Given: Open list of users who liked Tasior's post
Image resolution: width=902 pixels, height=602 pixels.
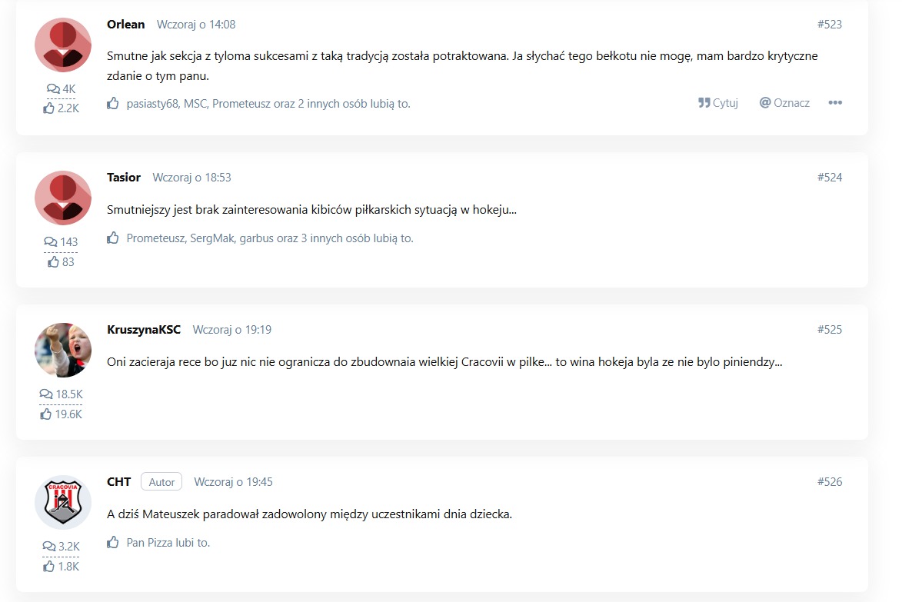Looking at the screenshot, I should [x=270, y=238].
